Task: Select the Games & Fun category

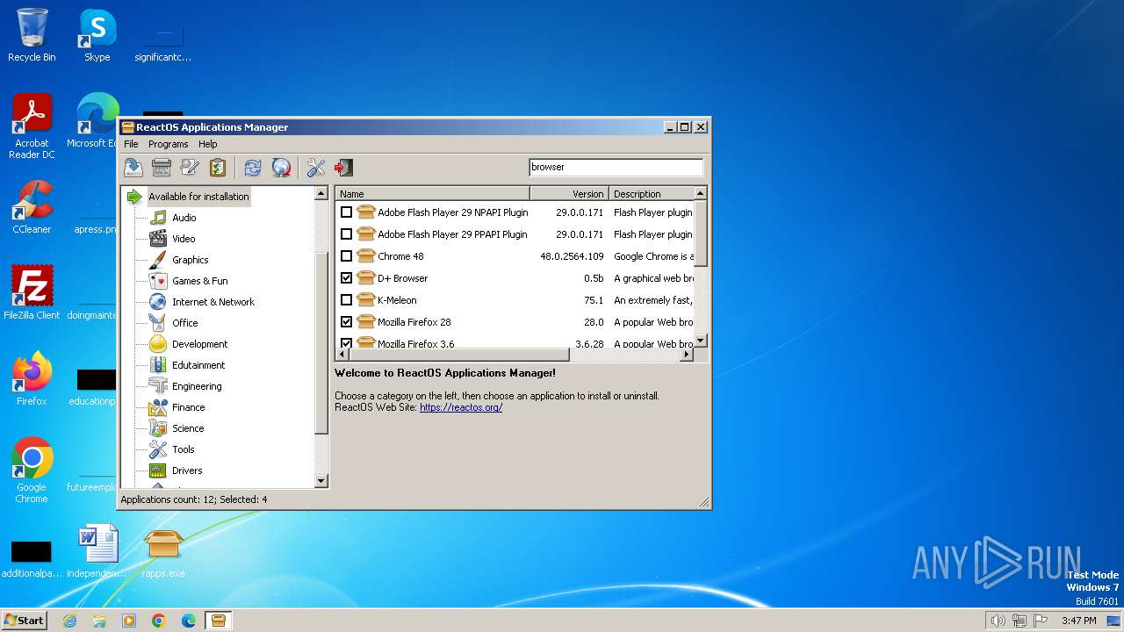Action: tap(199, 281)
